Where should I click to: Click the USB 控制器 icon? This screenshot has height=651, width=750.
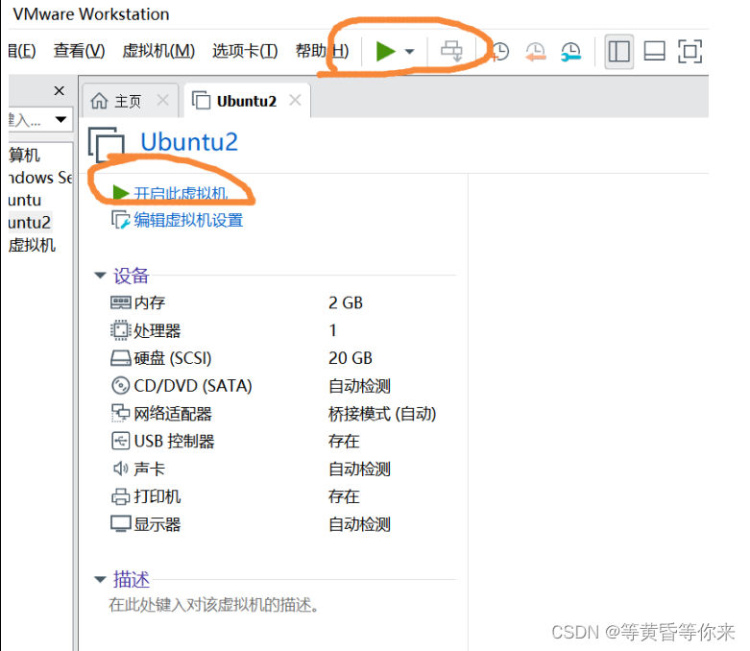tap(121, 441)
